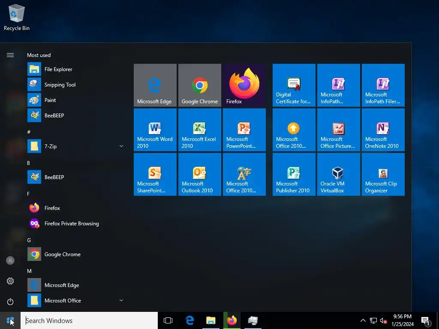Open Microsoft PowerPoint tile
The width and height of the screenshot is (439, 329).
(x=244, y=130)
